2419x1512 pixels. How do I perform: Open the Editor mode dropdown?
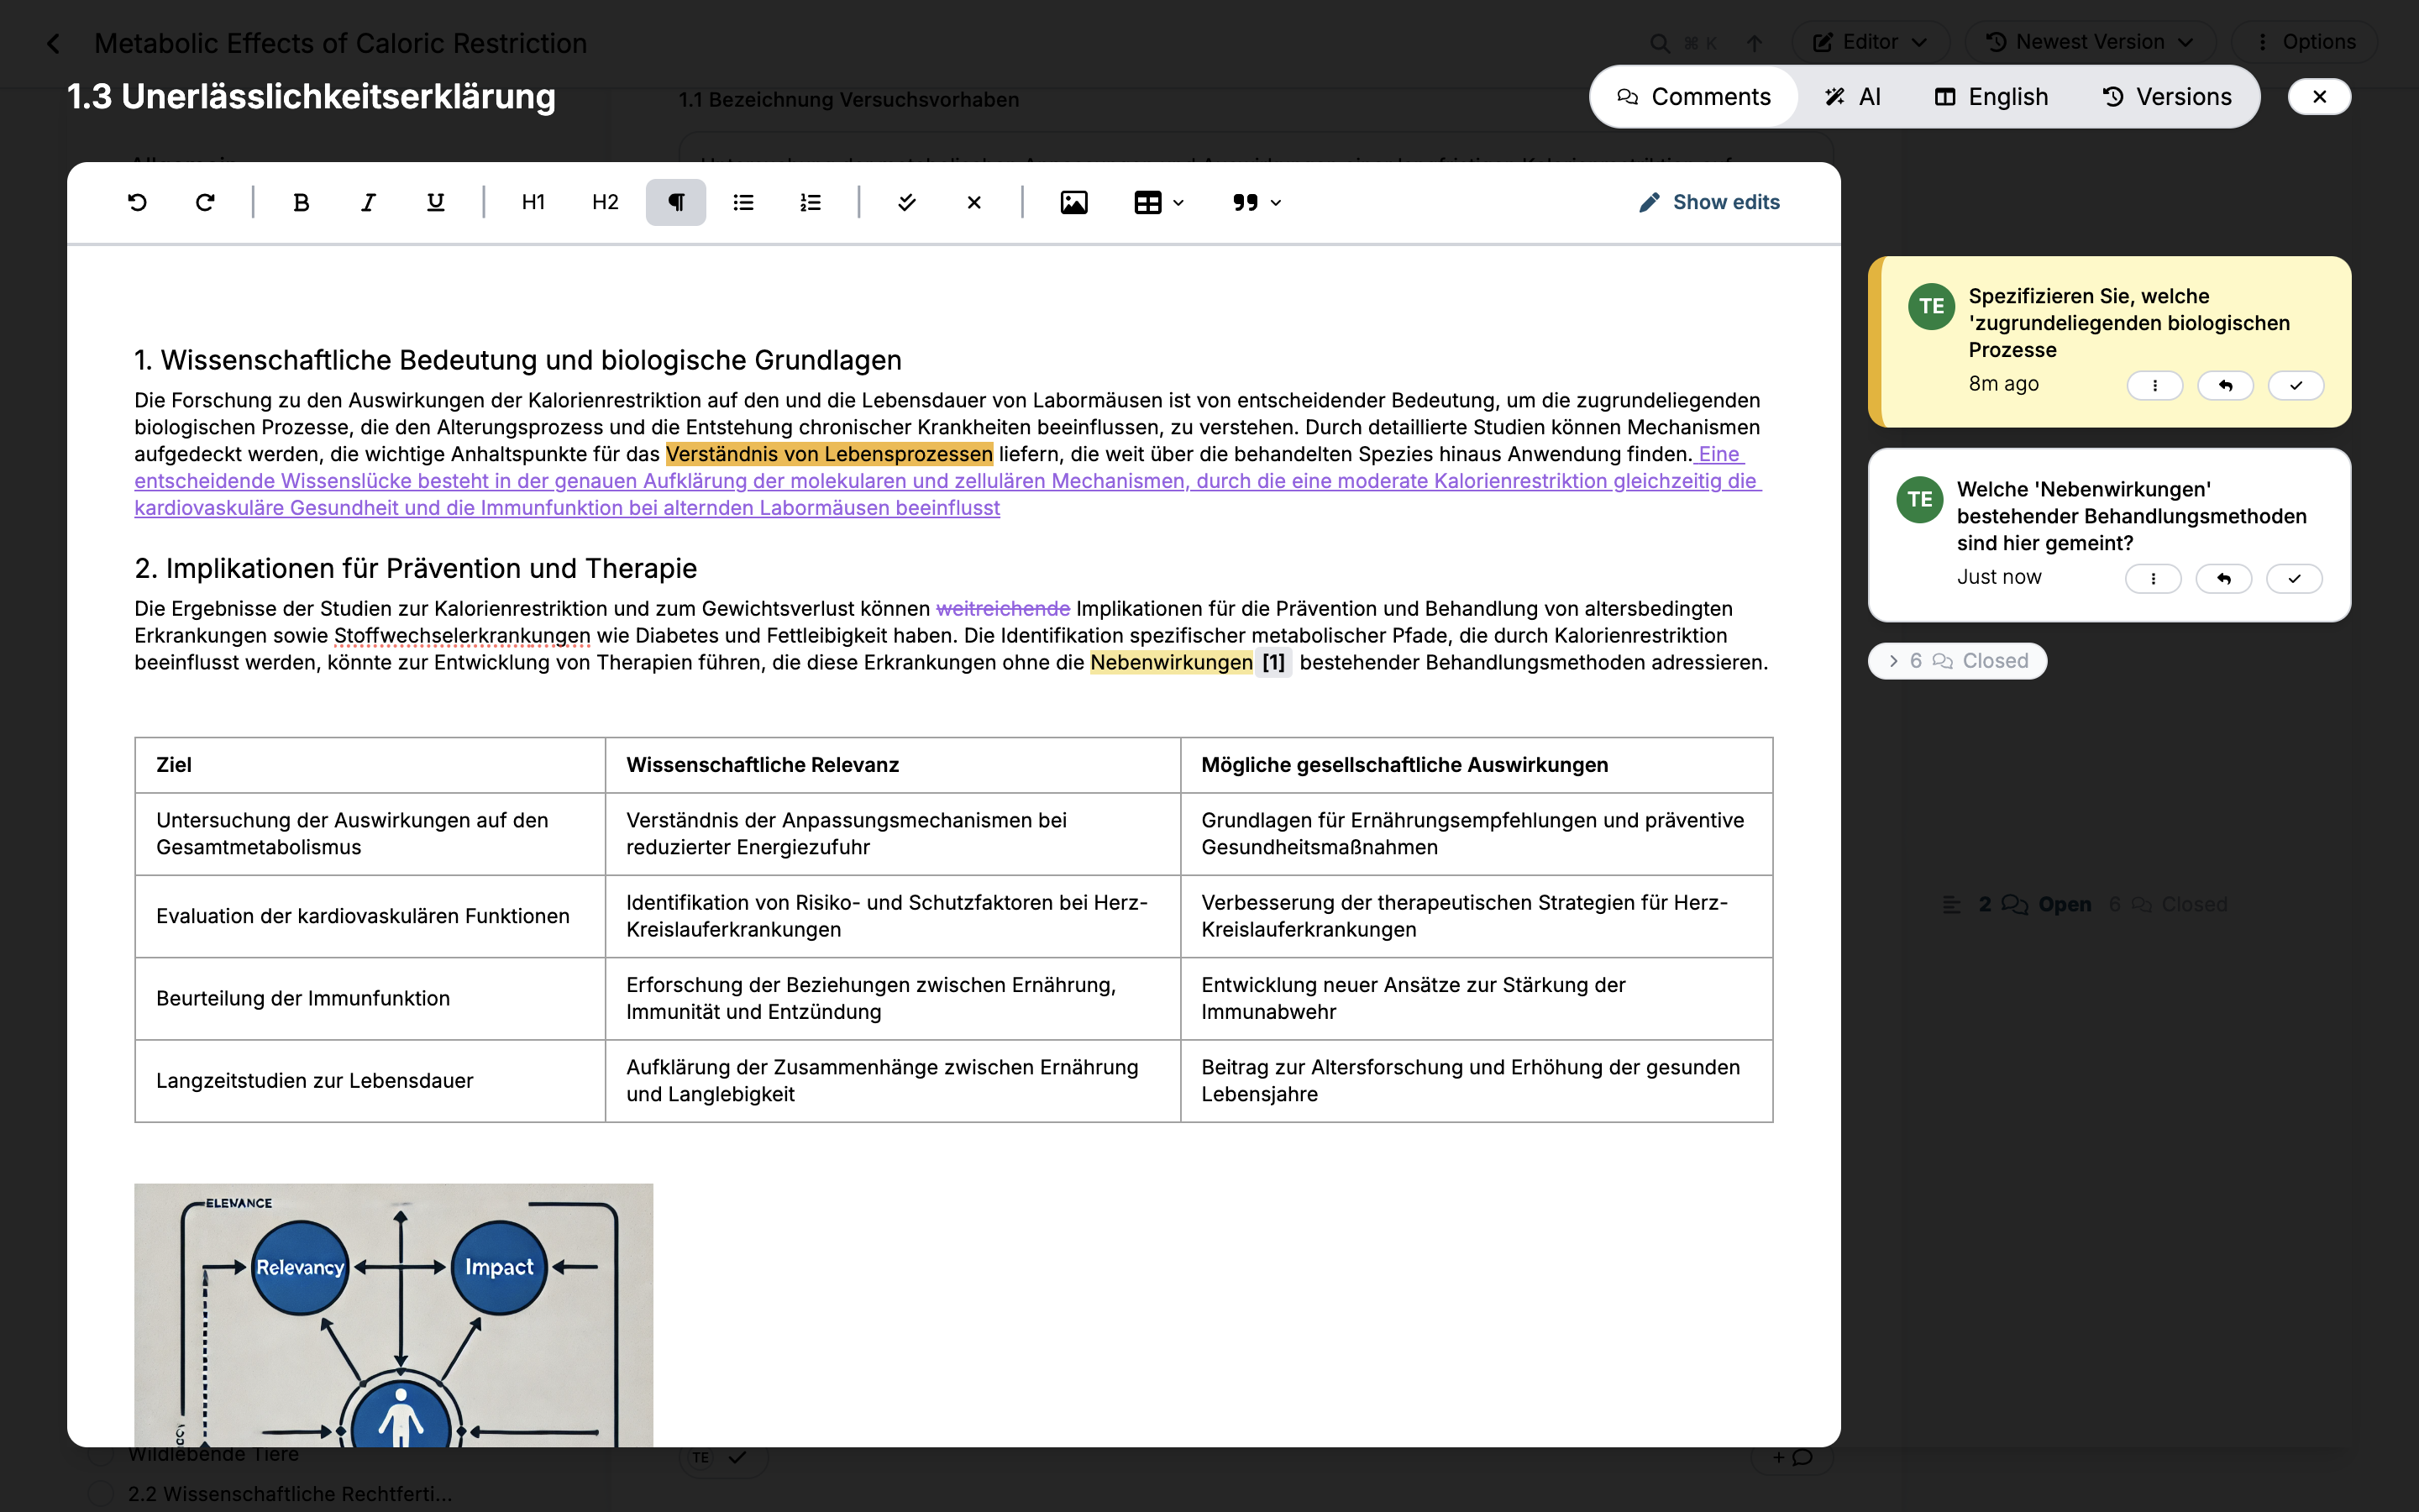(1869, 42)
